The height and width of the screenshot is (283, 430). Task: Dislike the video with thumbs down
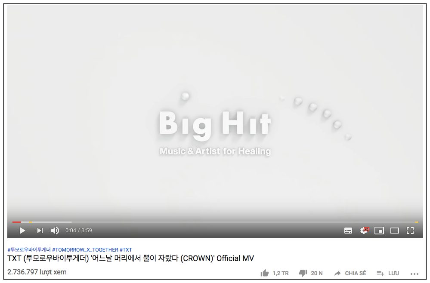click(x=303, y=273)
